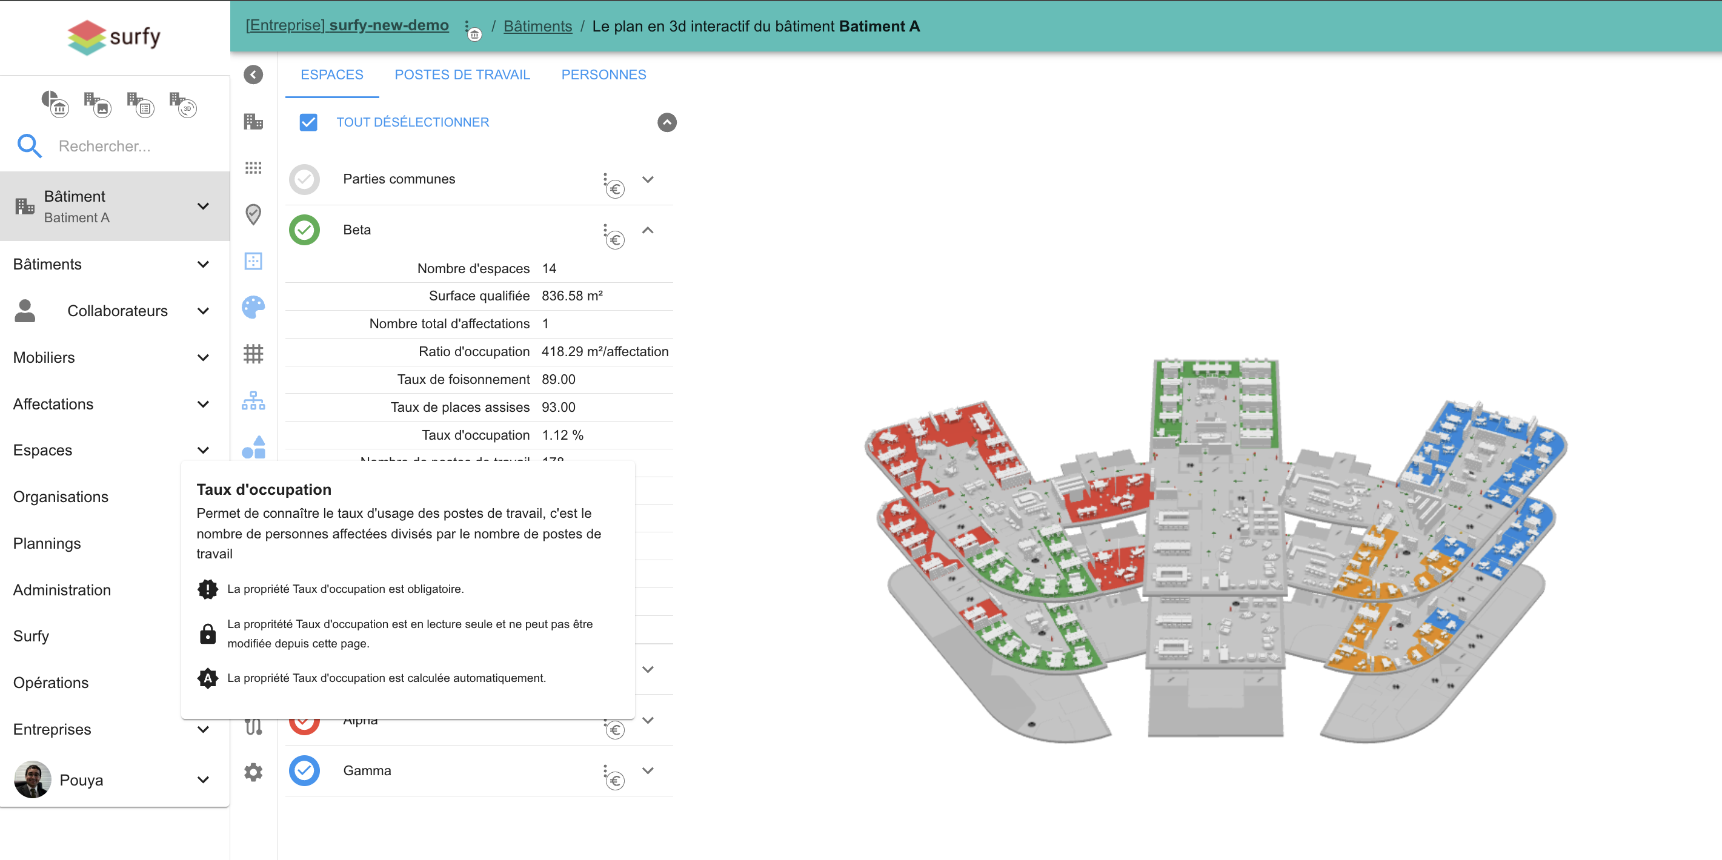Screen dimensions: 1722x860
Task: Switch to Personnes tab
Action: pyautogui.click(x=603, y=75)
